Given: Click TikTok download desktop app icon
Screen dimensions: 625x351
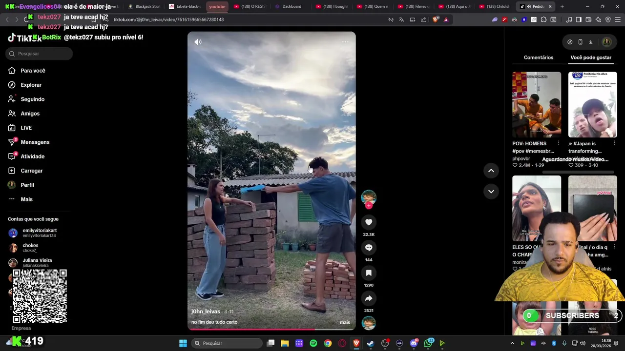Looking at the screenshot, I should pyautogui.click(x=590, y=42).
